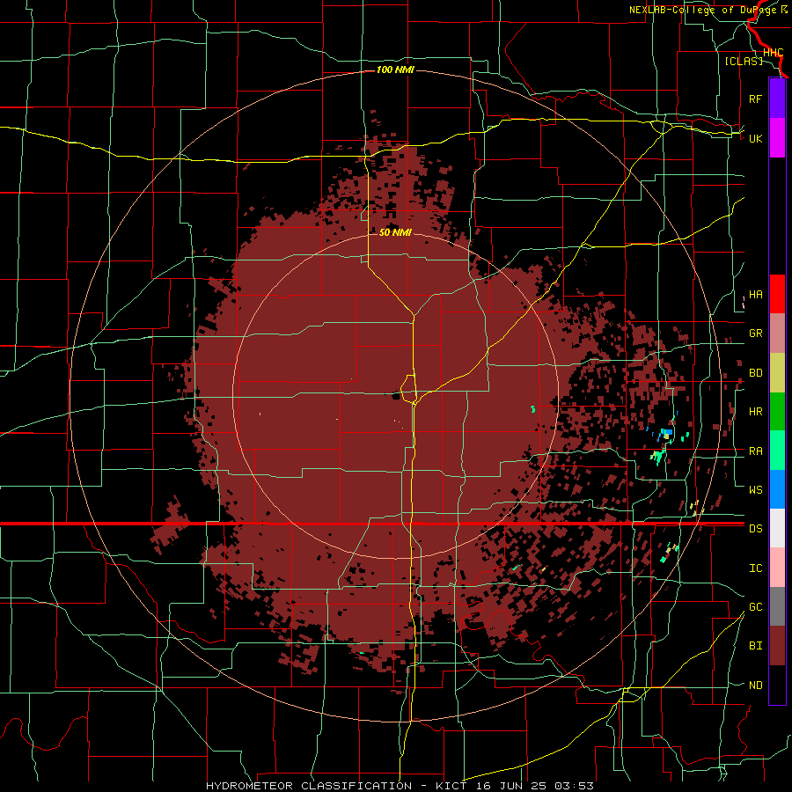Click the WS legend label
This screenshot has height=792, width=792.
pos(755,489)
